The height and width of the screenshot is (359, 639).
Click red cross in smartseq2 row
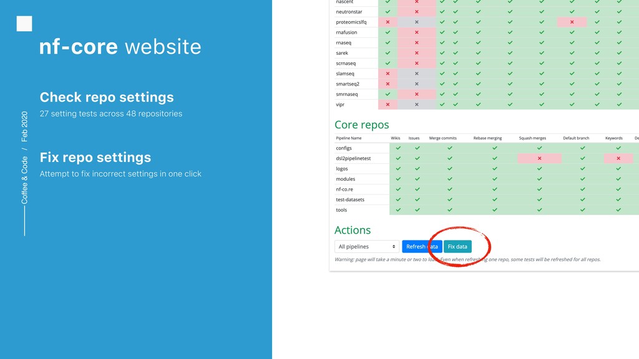(388, 84)
